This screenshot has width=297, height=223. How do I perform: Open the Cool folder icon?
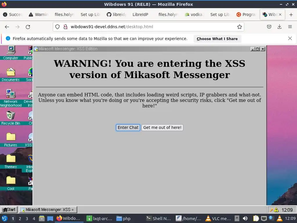(x=11, y=184)
